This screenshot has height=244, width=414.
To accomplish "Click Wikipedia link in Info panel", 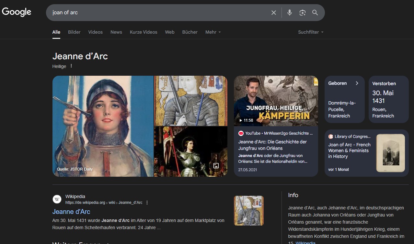I will (x=305, y=242).
